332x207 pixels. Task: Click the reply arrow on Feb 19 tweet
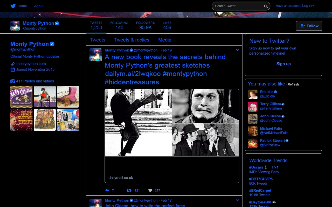pos(107,190)
